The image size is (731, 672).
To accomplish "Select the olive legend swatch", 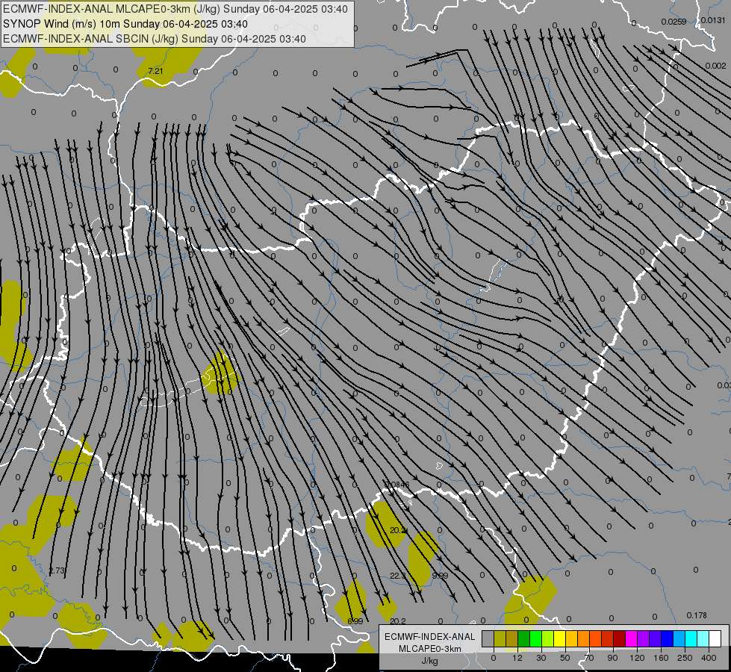I will point(500,638).
